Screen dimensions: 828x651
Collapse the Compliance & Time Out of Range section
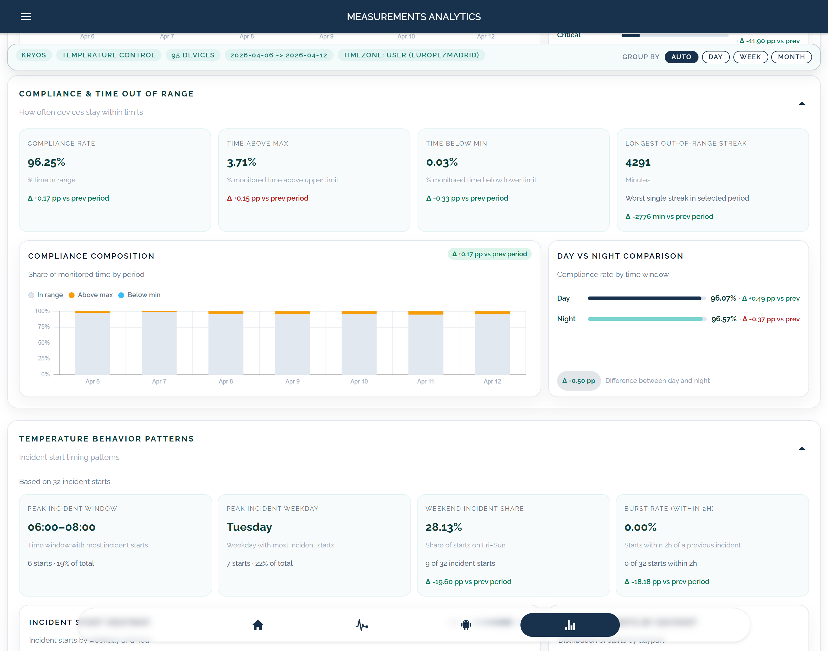(802, 103)
